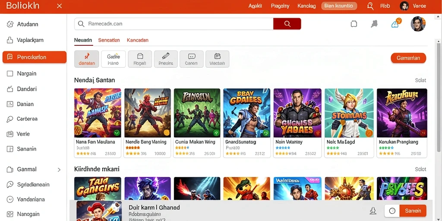Open the Taid Gangins game thumbnail

(98, 189)
